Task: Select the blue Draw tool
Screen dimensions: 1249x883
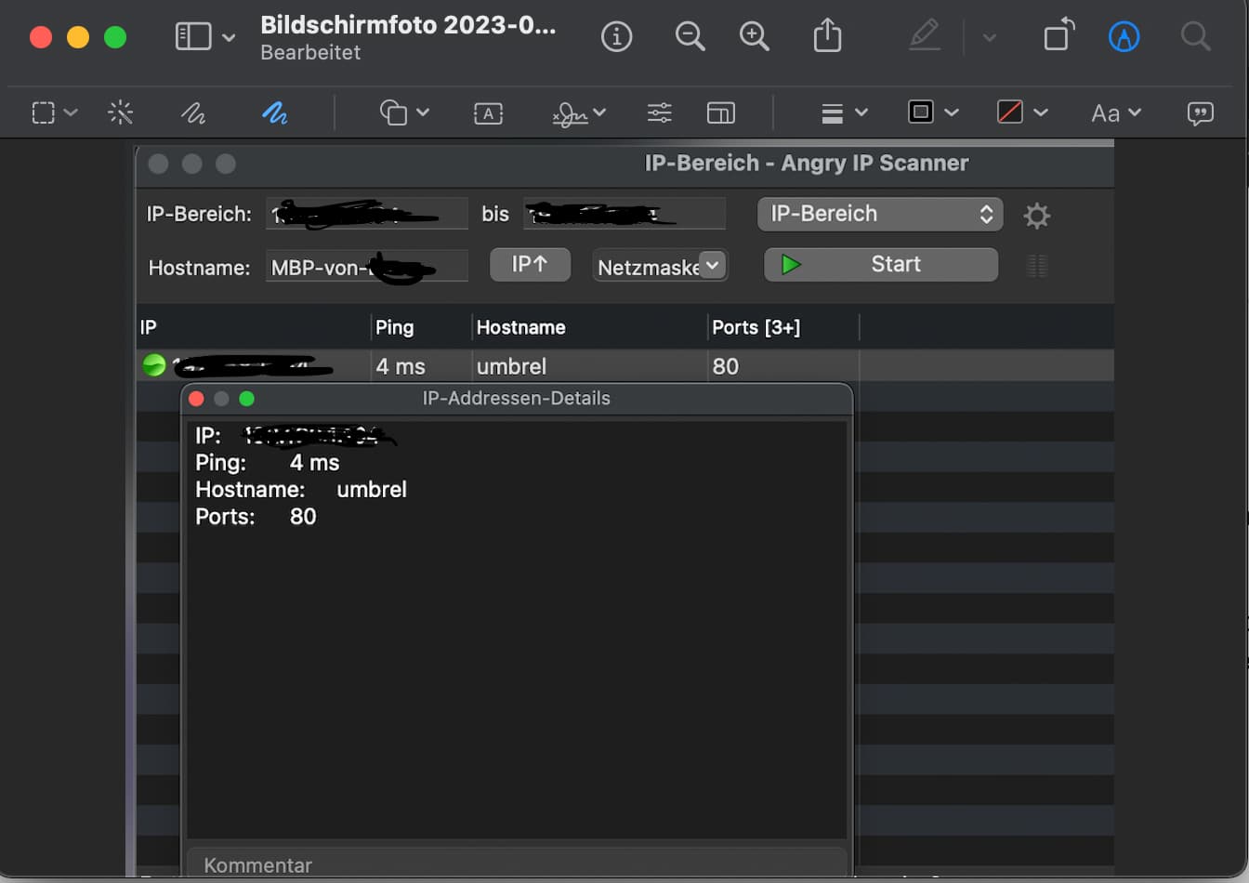Action: click(x=274, y=112)
